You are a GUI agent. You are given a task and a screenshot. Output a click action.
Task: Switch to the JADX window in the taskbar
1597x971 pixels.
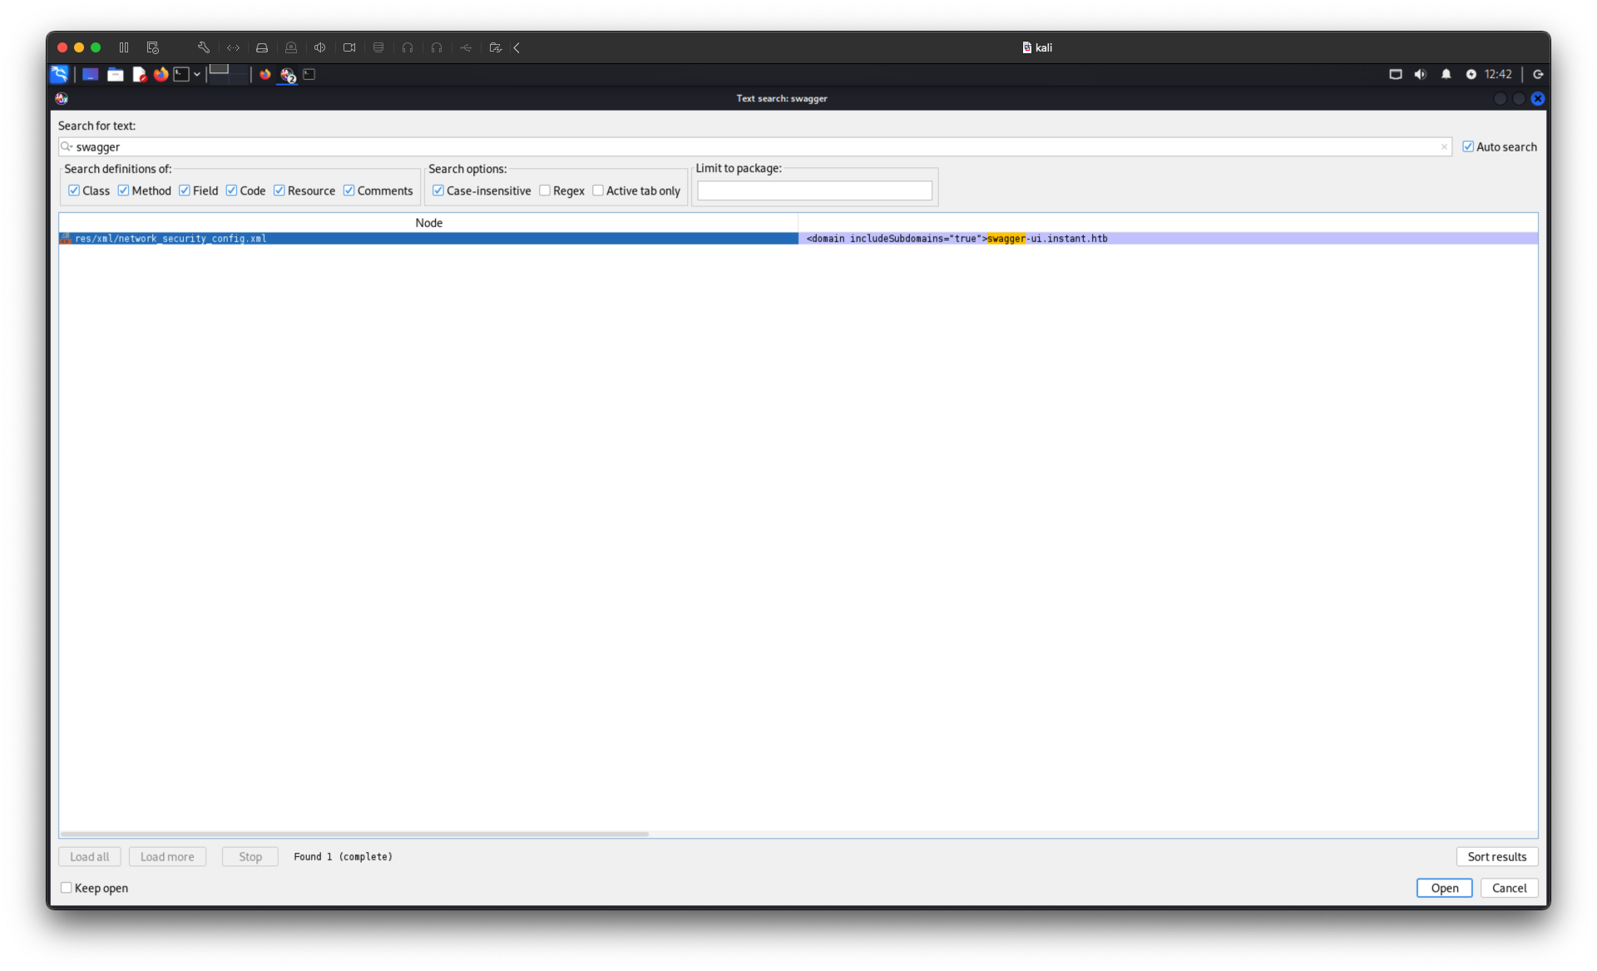(287, 75)
